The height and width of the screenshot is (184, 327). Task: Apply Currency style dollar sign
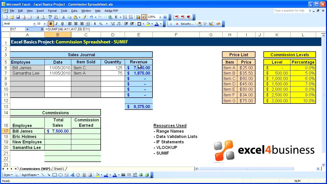[95, 24]
